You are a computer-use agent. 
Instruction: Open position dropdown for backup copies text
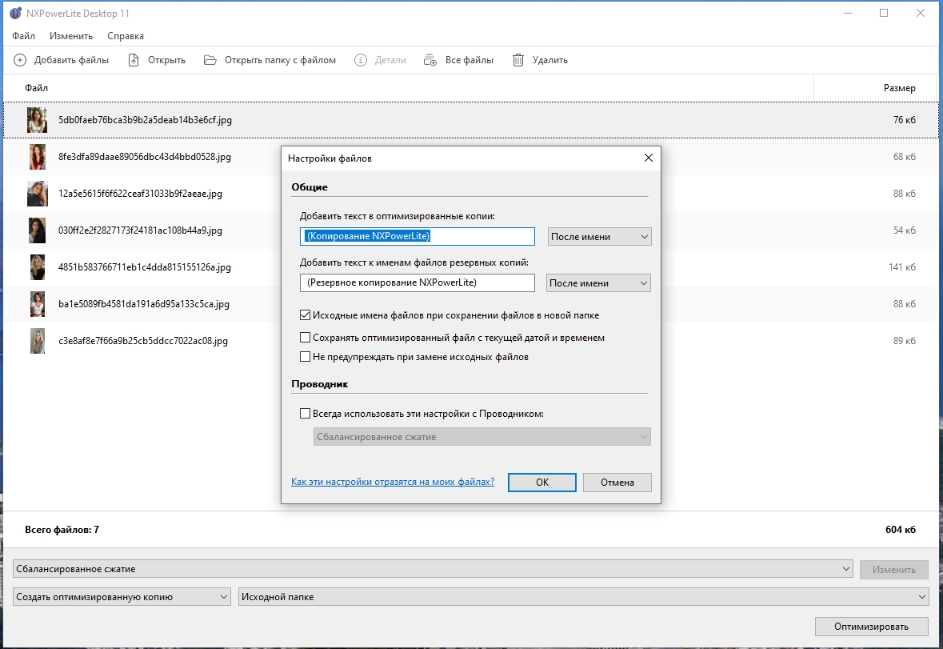[598, 282]
